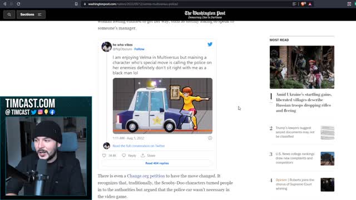Open the Change.org petition link

pos(146,176)
